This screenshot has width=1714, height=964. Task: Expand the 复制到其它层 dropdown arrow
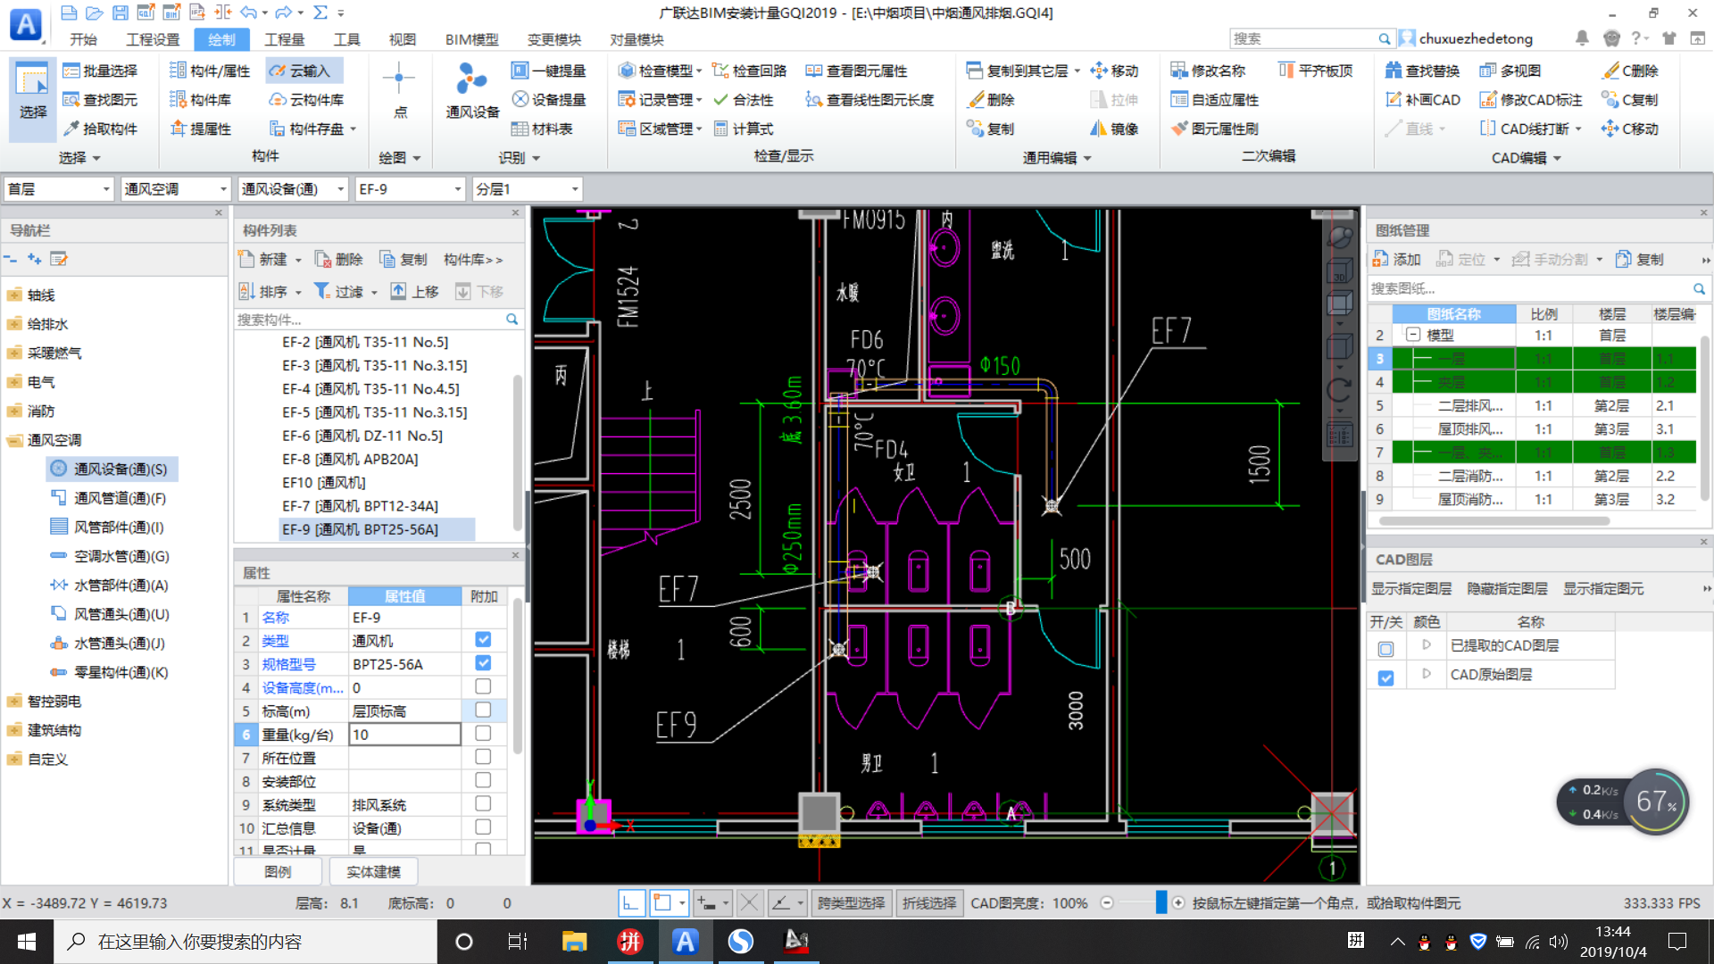1077,71
